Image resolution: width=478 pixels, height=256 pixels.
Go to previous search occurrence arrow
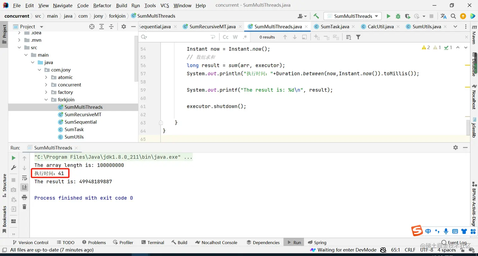285,37
